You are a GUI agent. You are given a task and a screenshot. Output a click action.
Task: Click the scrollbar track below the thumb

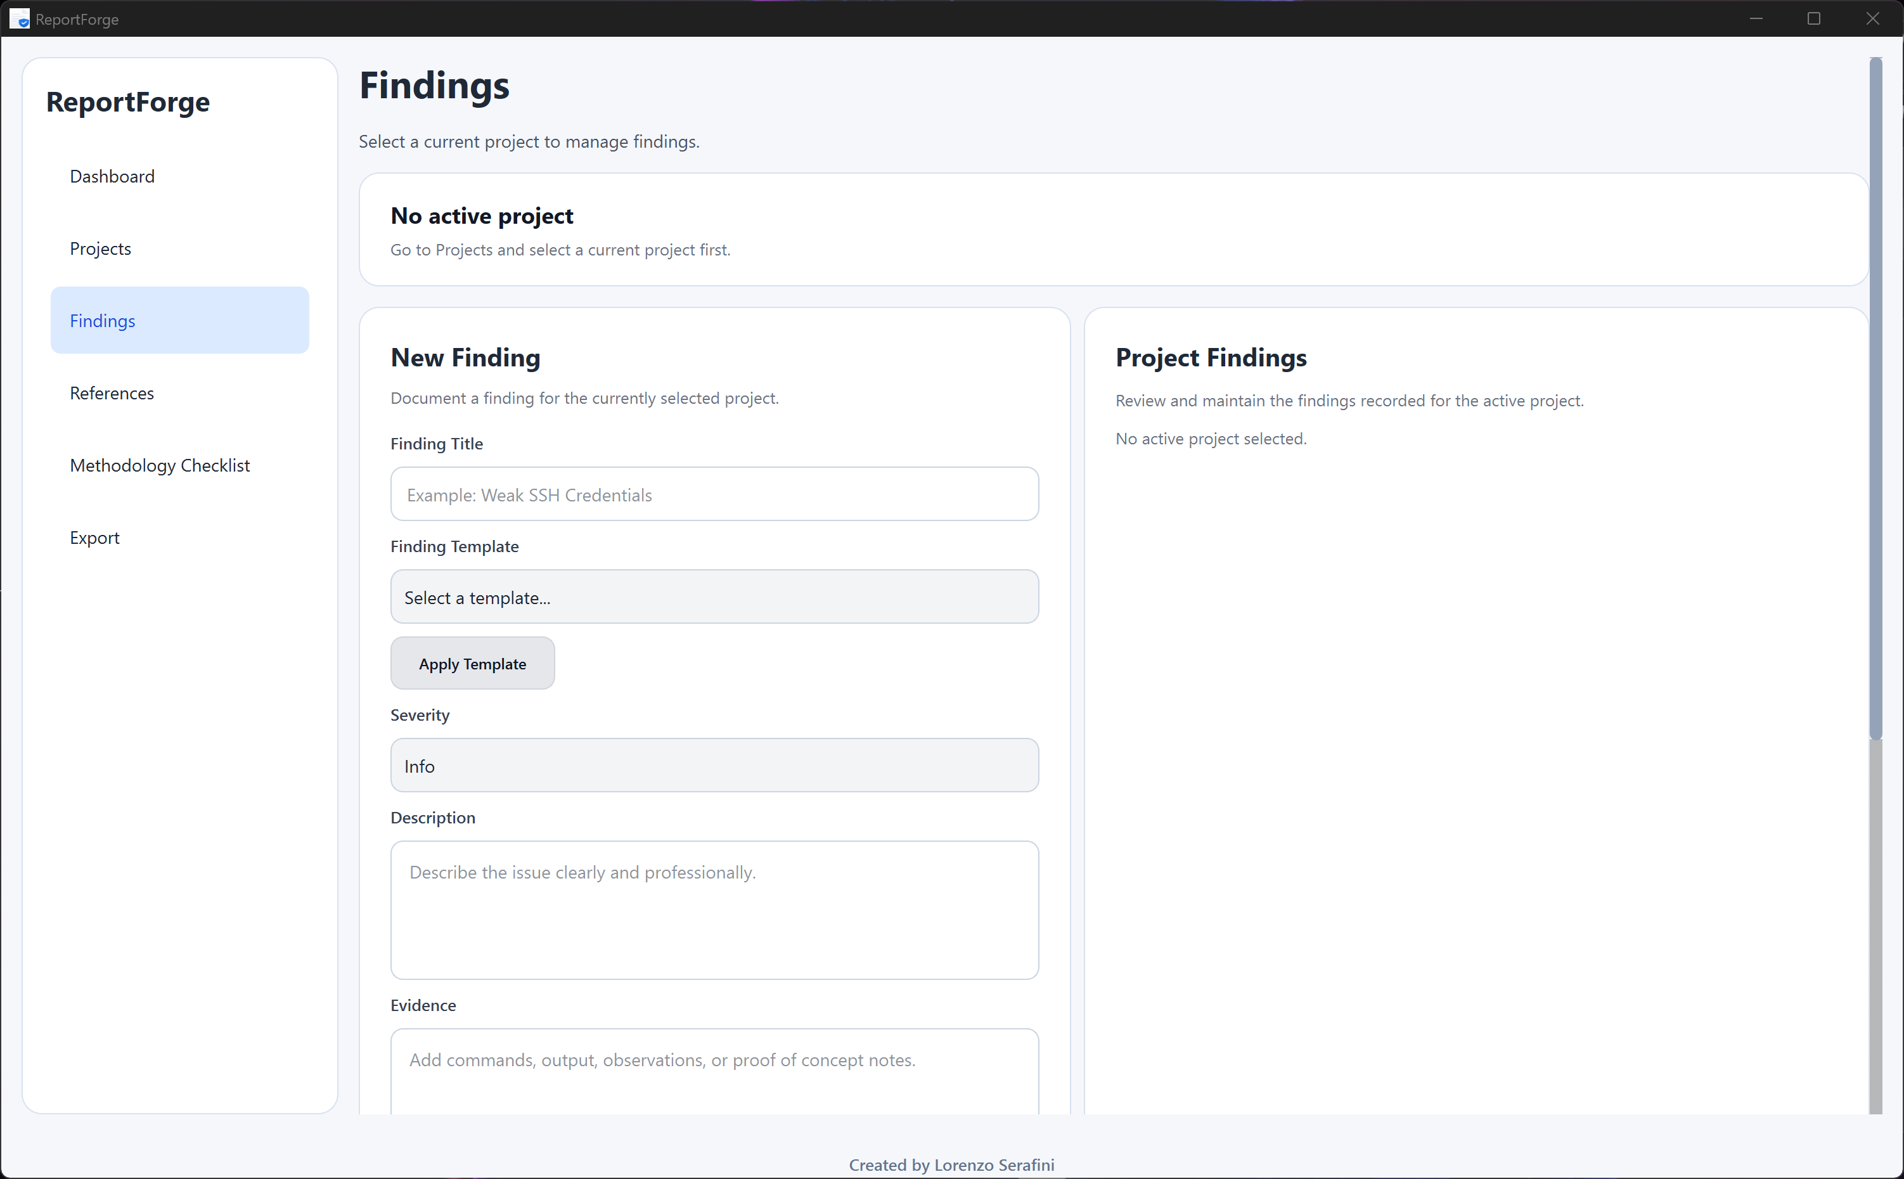1875,928
